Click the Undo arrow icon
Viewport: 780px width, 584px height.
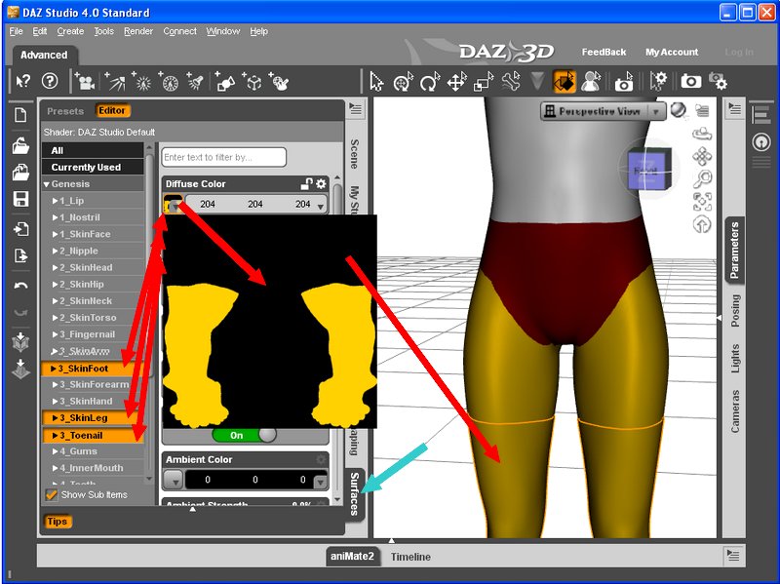pyautogui.click(x=20, y=285)
